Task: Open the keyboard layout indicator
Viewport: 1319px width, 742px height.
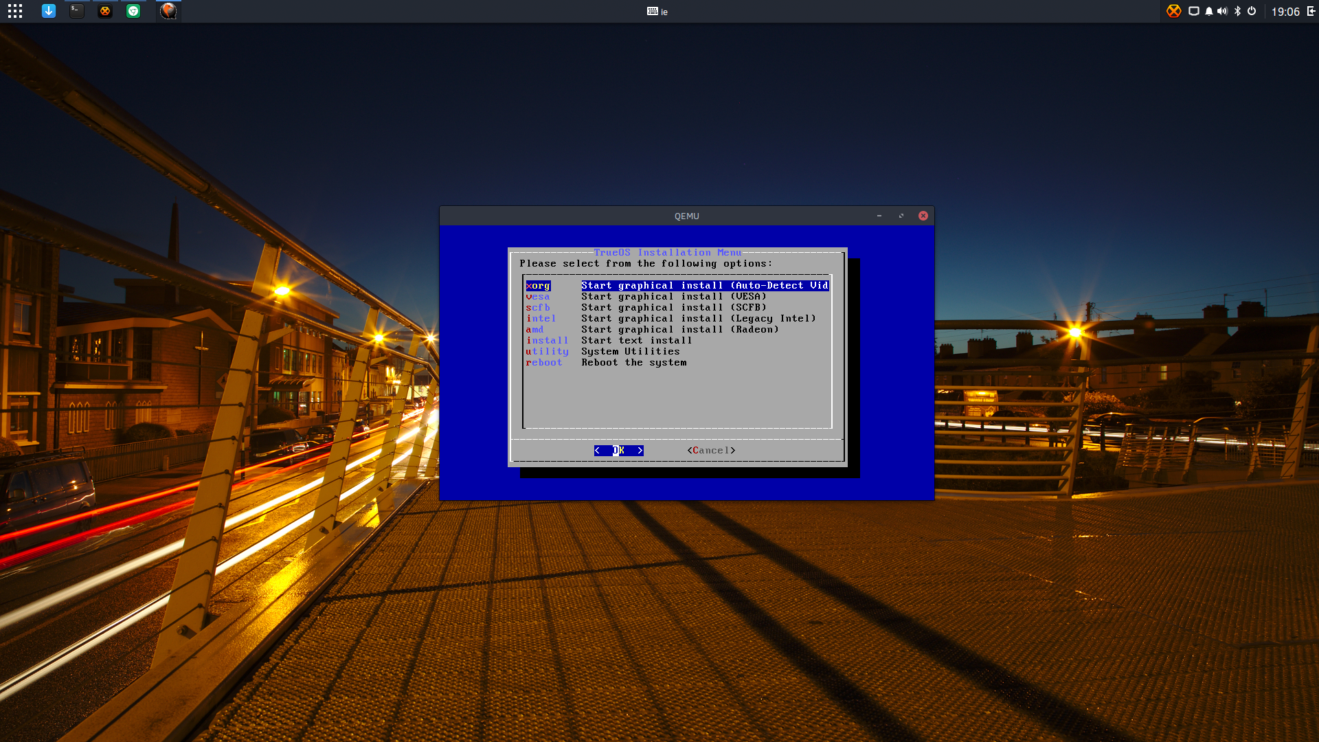Action: [657, 11]
